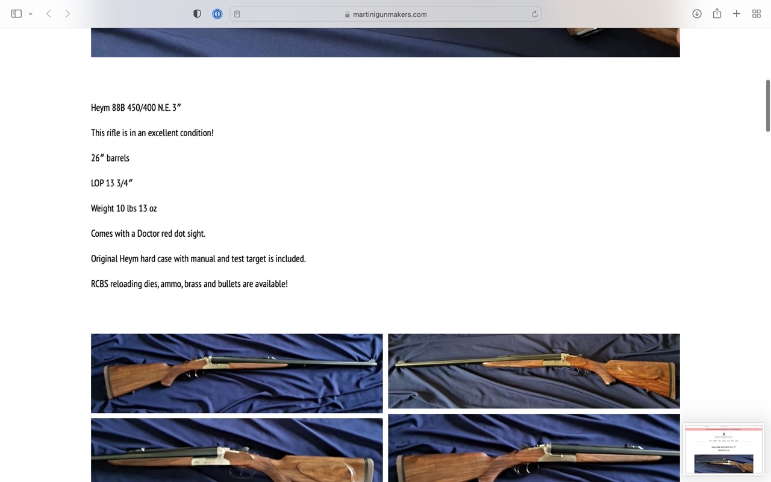Show the tab overview grid
This screenshot has height=482, width=771.
click(757, 14)
